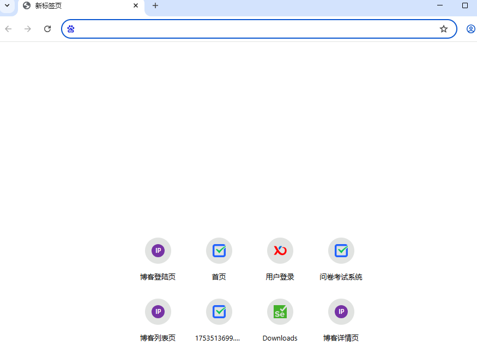
Task: Reload the current page
Action: coord(47,29)
